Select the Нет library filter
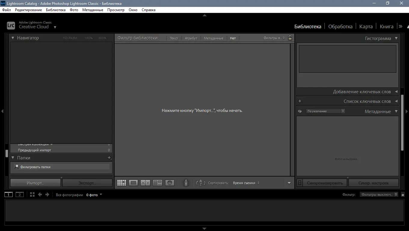This screenshot has width=409, height=231. click(233, 38)
